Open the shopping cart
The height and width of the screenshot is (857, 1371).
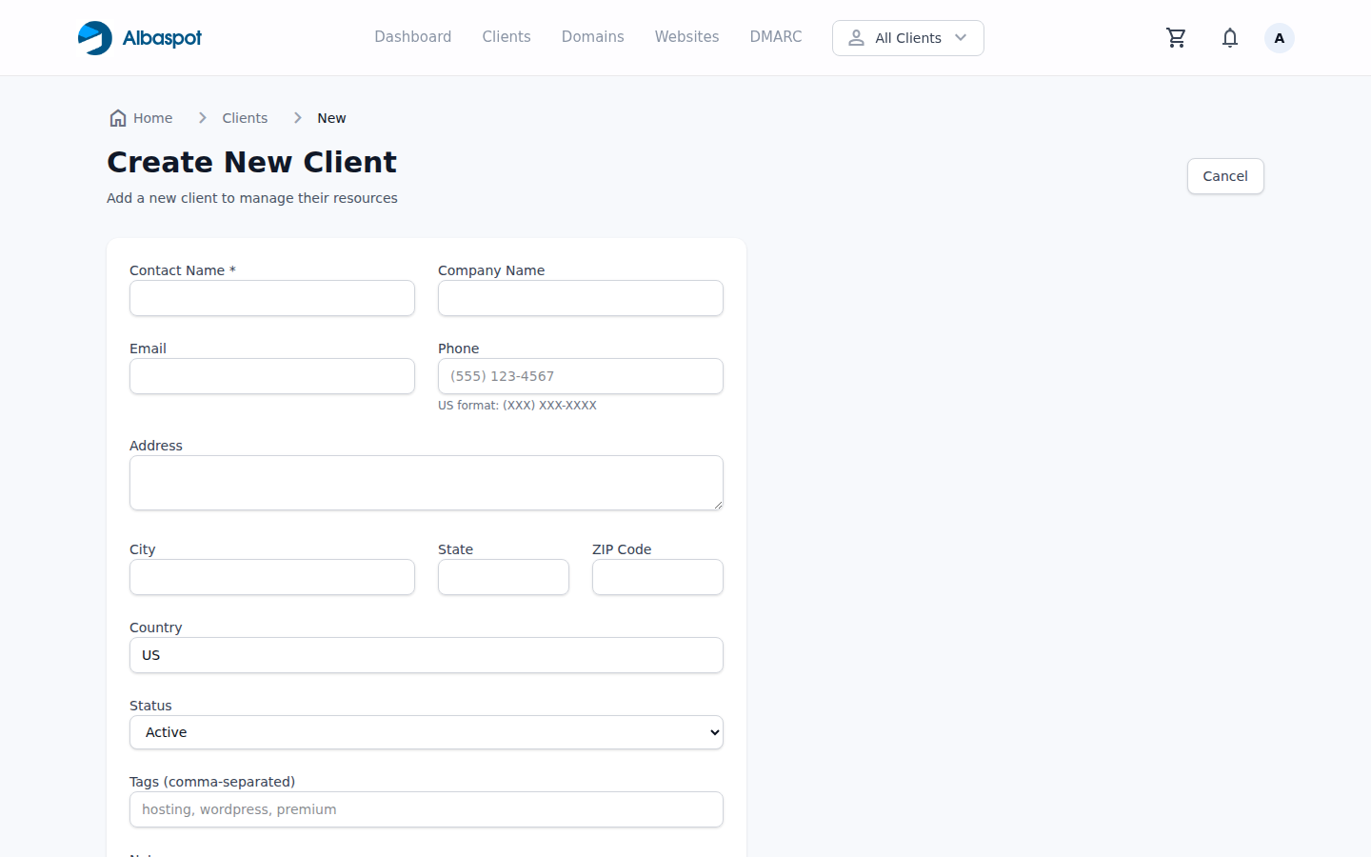coord(1176,37)
